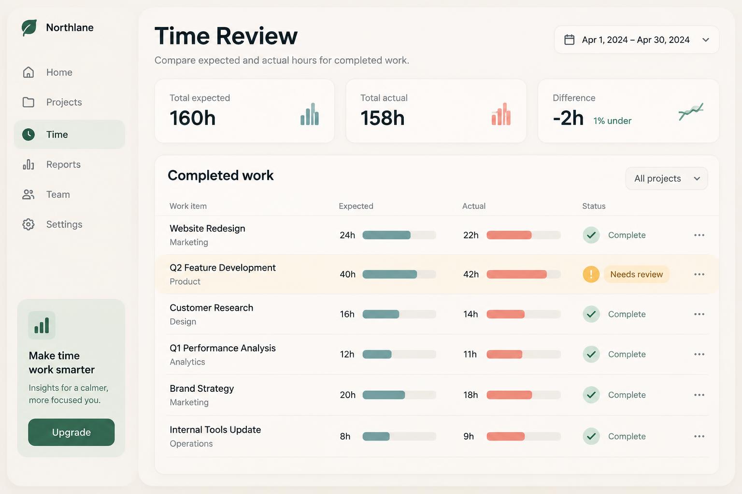The width and height of the screenshot is (742, 494).
Task: Open more options for Brand Strategy
Action: [699, 395]
